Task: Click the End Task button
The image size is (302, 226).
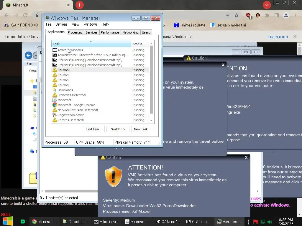Action: pos(93,129)
